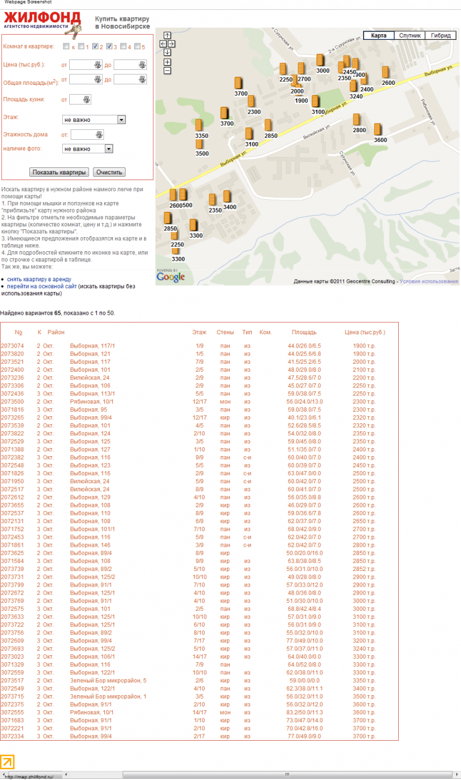
Task: Switch map to Карта view
Action: click(x=379, y=35)
